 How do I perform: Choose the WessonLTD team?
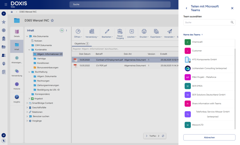pyautogui.click(x=209, y=125)
